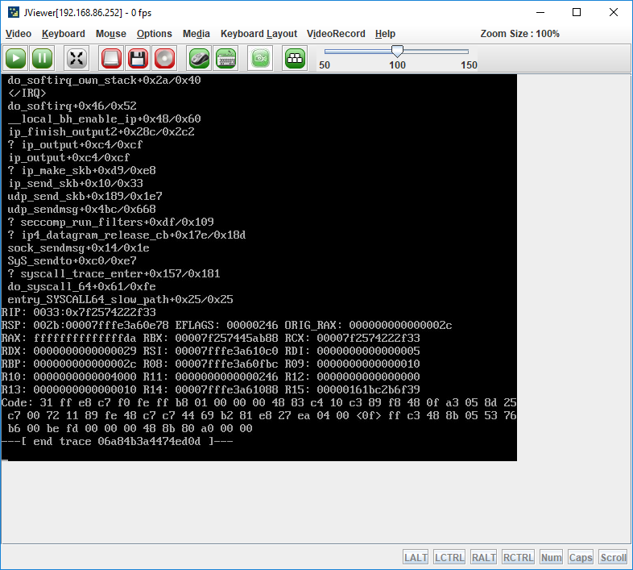Image resolution: width=633 pixels, height=570 pixels.
Task: Toggle the Scroll lock status button
Action: tap(613, 557)
